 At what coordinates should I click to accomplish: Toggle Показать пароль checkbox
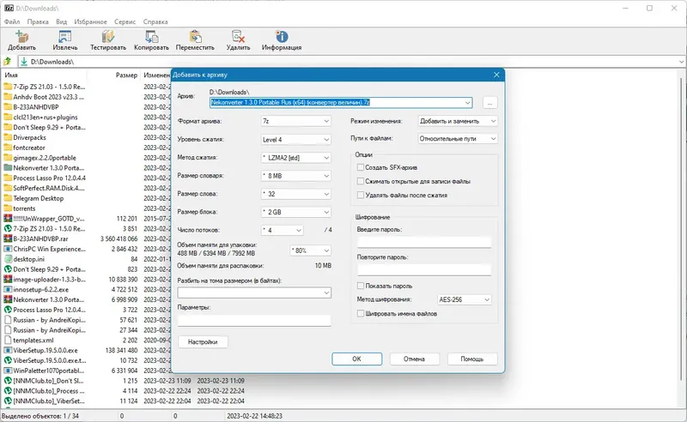(360, 286)
